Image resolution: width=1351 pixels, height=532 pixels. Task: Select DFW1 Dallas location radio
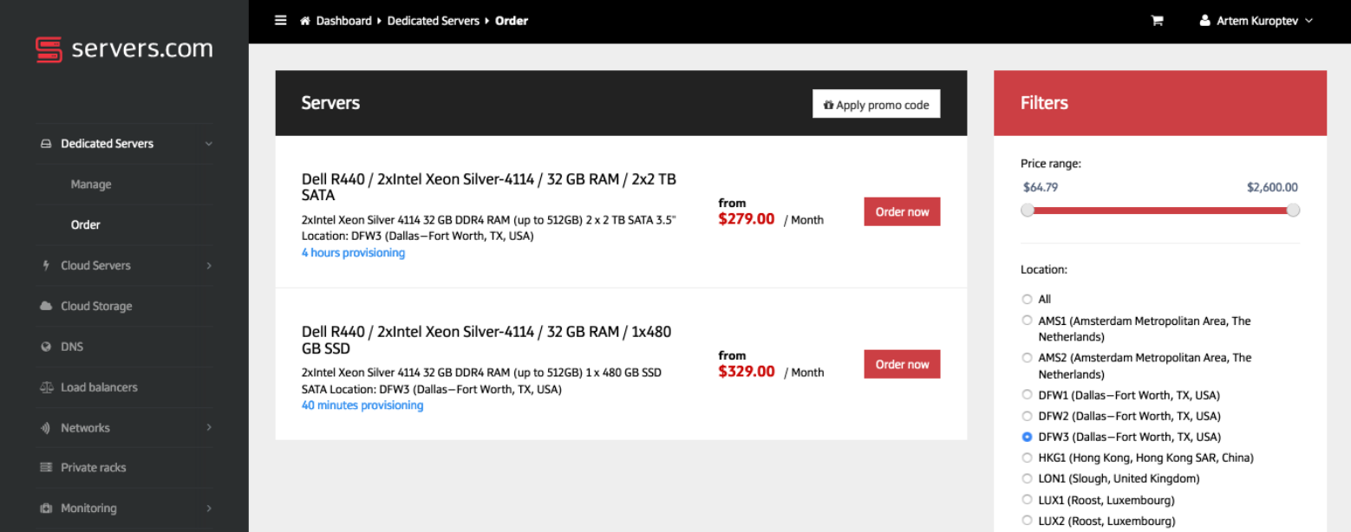pyautogui.click(x=1027, y=395)
